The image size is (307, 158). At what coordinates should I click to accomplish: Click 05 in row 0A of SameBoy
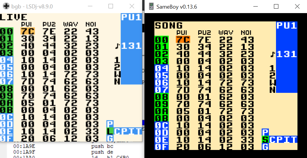pos(183,111)
